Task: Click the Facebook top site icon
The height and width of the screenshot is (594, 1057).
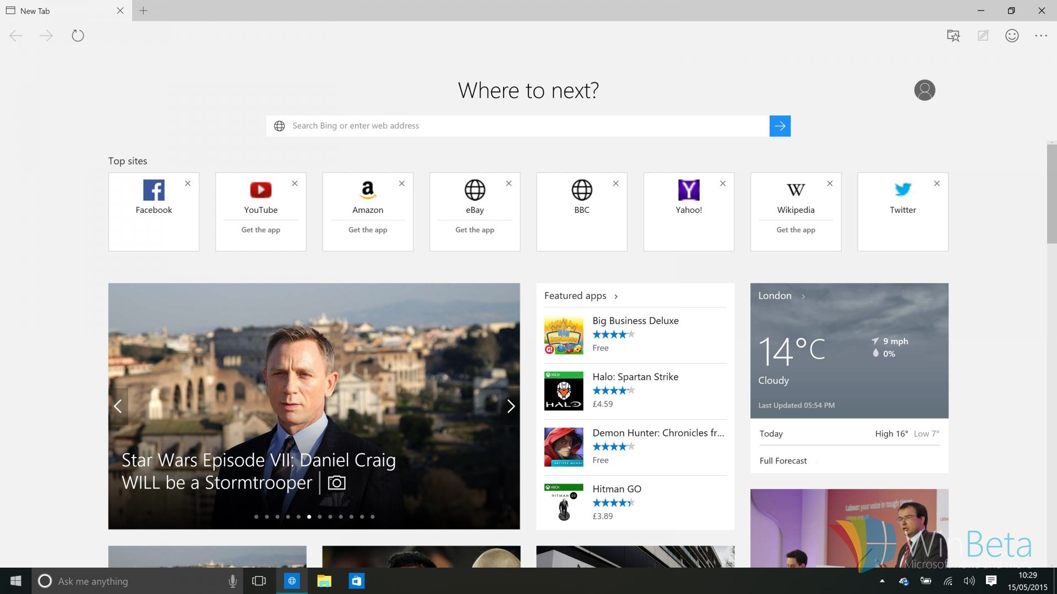Action: (154, 190)
